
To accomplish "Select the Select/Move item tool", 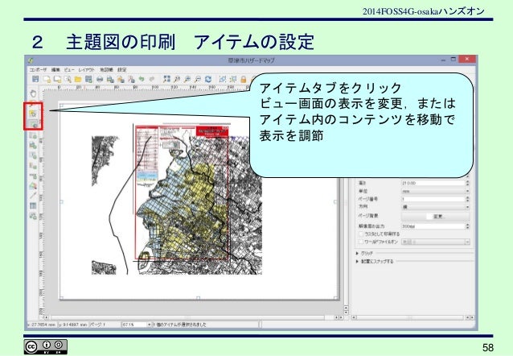I will click(33, 114).
